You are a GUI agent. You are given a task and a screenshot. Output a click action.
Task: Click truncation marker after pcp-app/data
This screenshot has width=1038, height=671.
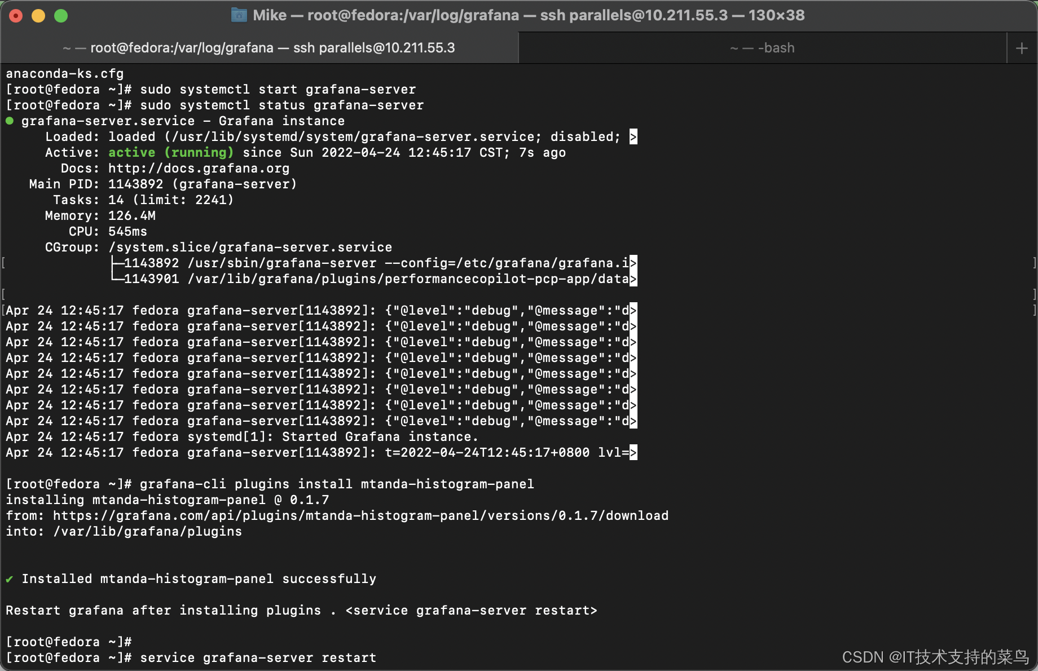coord(634,279)
